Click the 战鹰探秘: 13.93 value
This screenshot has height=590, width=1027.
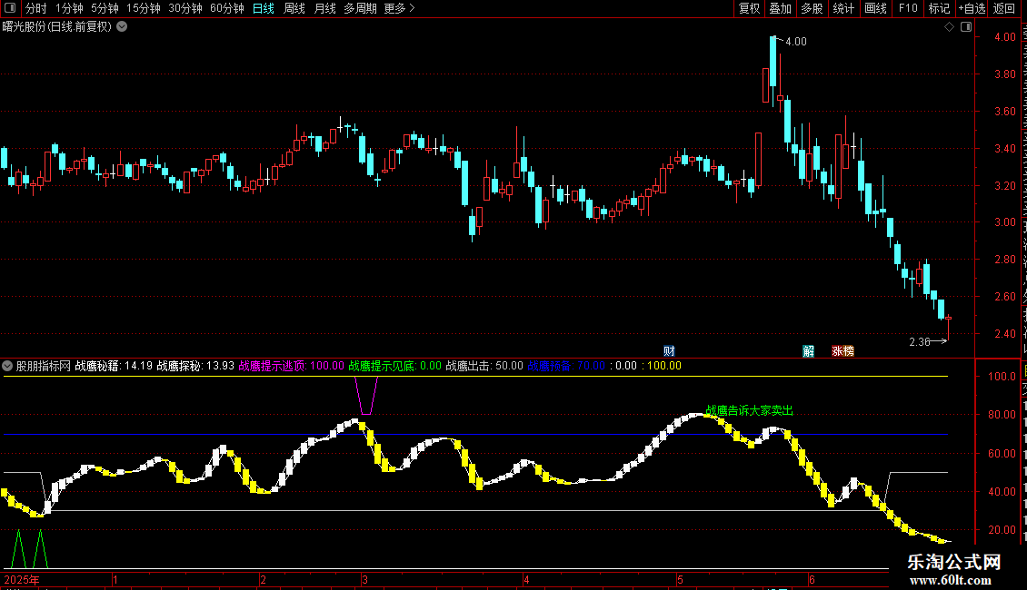[x=195, y=367]
